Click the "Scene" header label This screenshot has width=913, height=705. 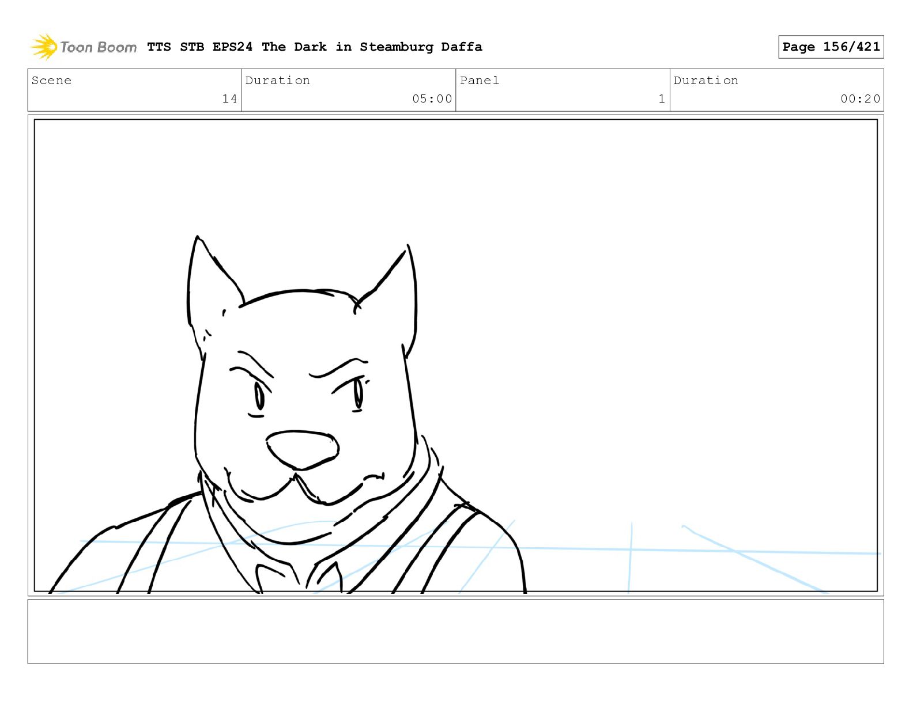pyautogui.click(x=52, y=81)
